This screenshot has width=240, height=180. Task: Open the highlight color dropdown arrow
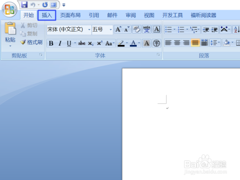coord(127,43)
